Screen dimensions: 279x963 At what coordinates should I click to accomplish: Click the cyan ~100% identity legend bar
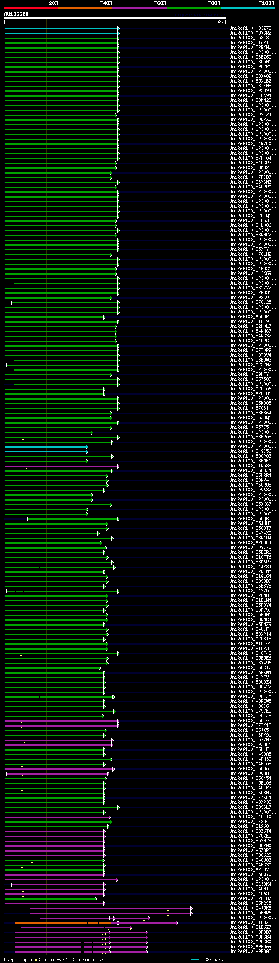click(247, 8)
